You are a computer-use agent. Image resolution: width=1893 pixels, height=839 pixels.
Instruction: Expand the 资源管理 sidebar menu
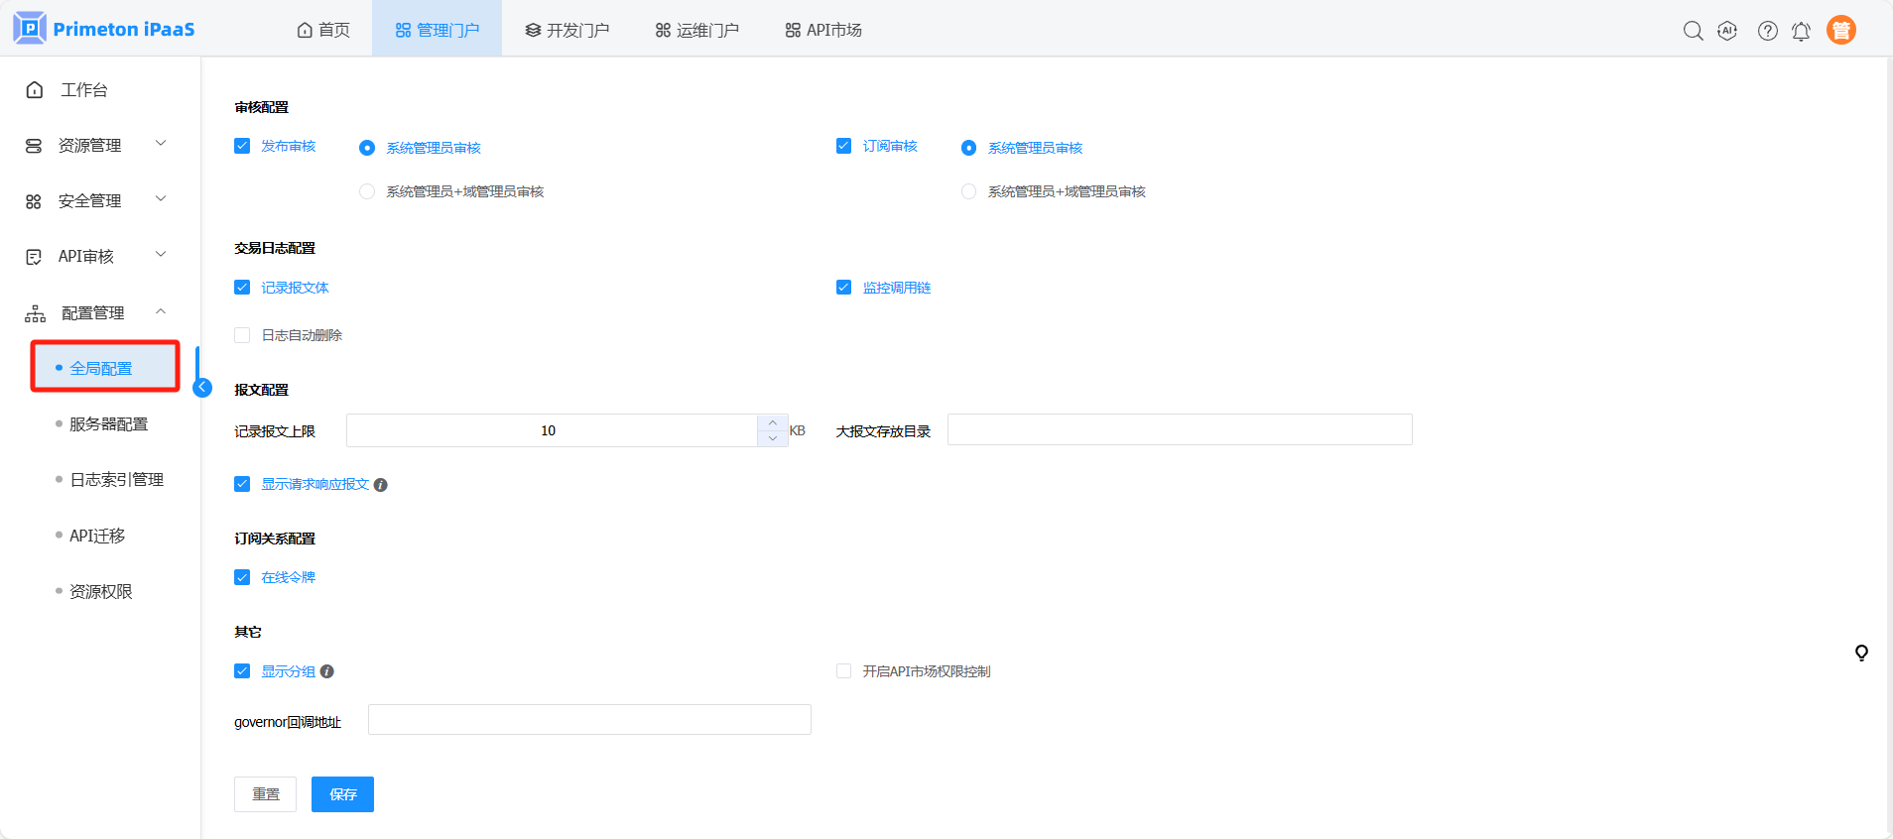point(95,145)
